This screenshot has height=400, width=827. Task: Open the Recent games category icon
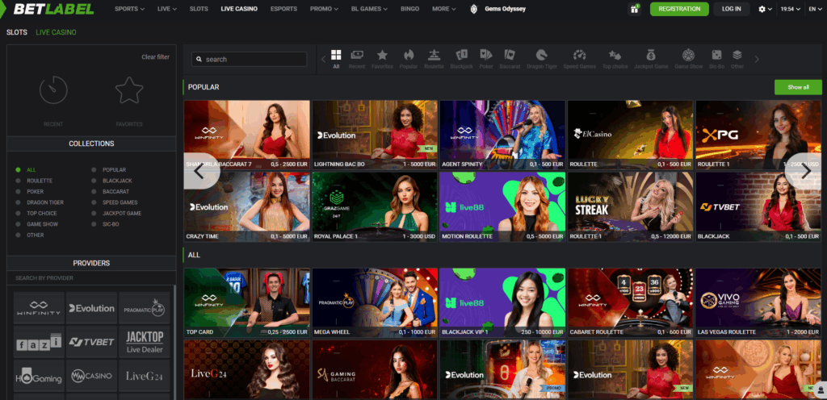coord(357,55)
